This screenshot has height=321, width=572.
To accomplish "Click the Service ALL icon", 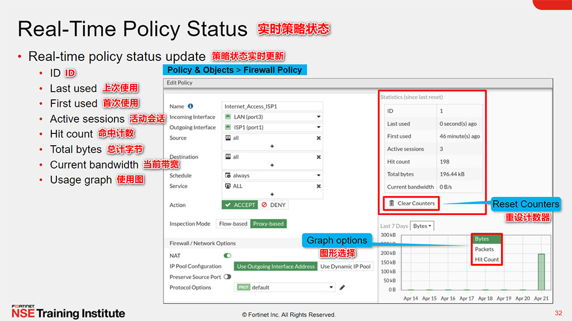I will coord(228,186).
